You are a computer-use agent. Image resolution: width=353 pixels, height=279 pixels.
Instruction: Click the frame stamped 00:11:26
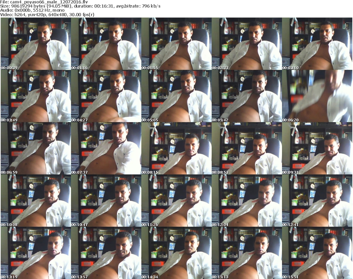(176, 201)
